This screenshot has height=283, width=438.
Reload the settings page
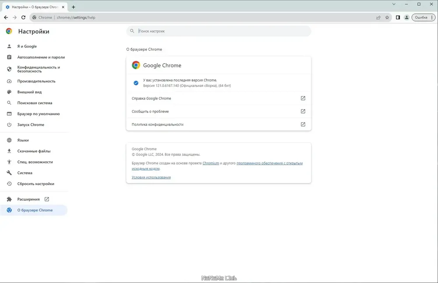[x=24, y=18]
